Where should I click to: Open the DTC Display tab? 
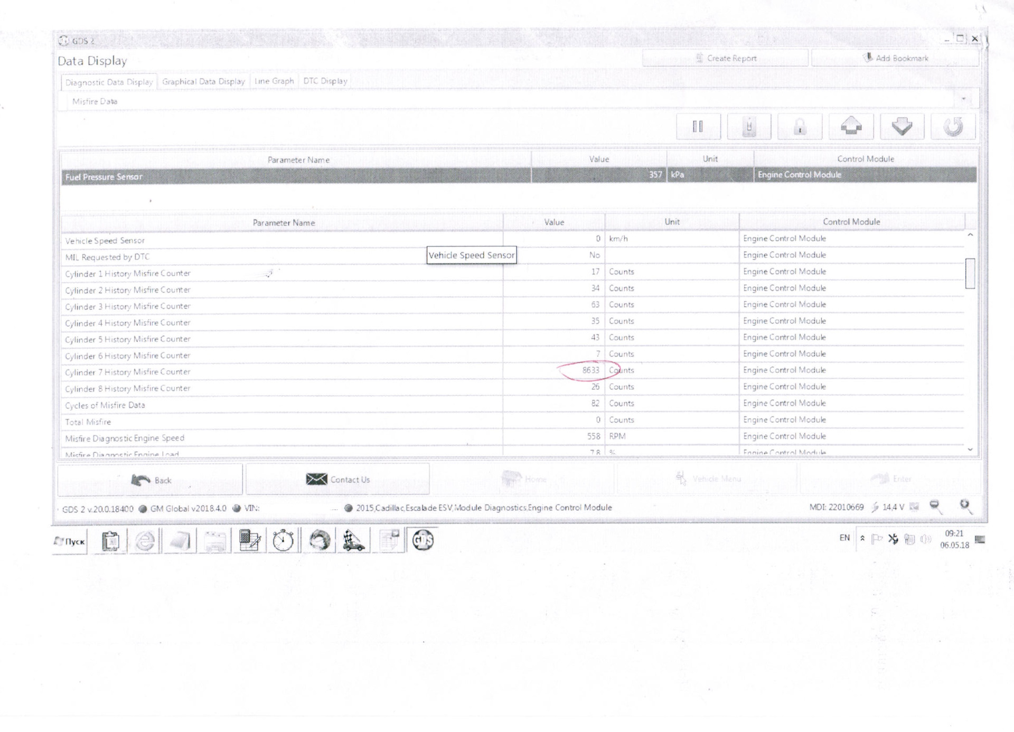(325, 81)
